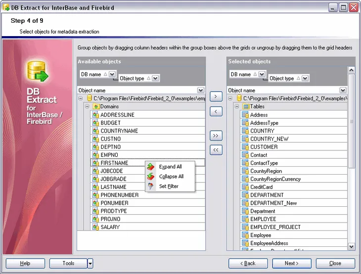The image size is (361, 274).
Task: Remove all objects with << button
Action: 216,150
